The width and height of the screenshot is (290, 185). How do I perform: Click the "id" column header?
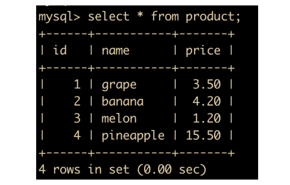coord(59,51)
